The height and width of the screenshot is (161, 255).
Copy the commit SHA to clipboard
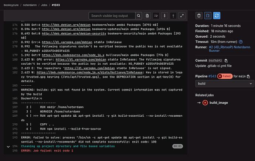coord(226,61)
